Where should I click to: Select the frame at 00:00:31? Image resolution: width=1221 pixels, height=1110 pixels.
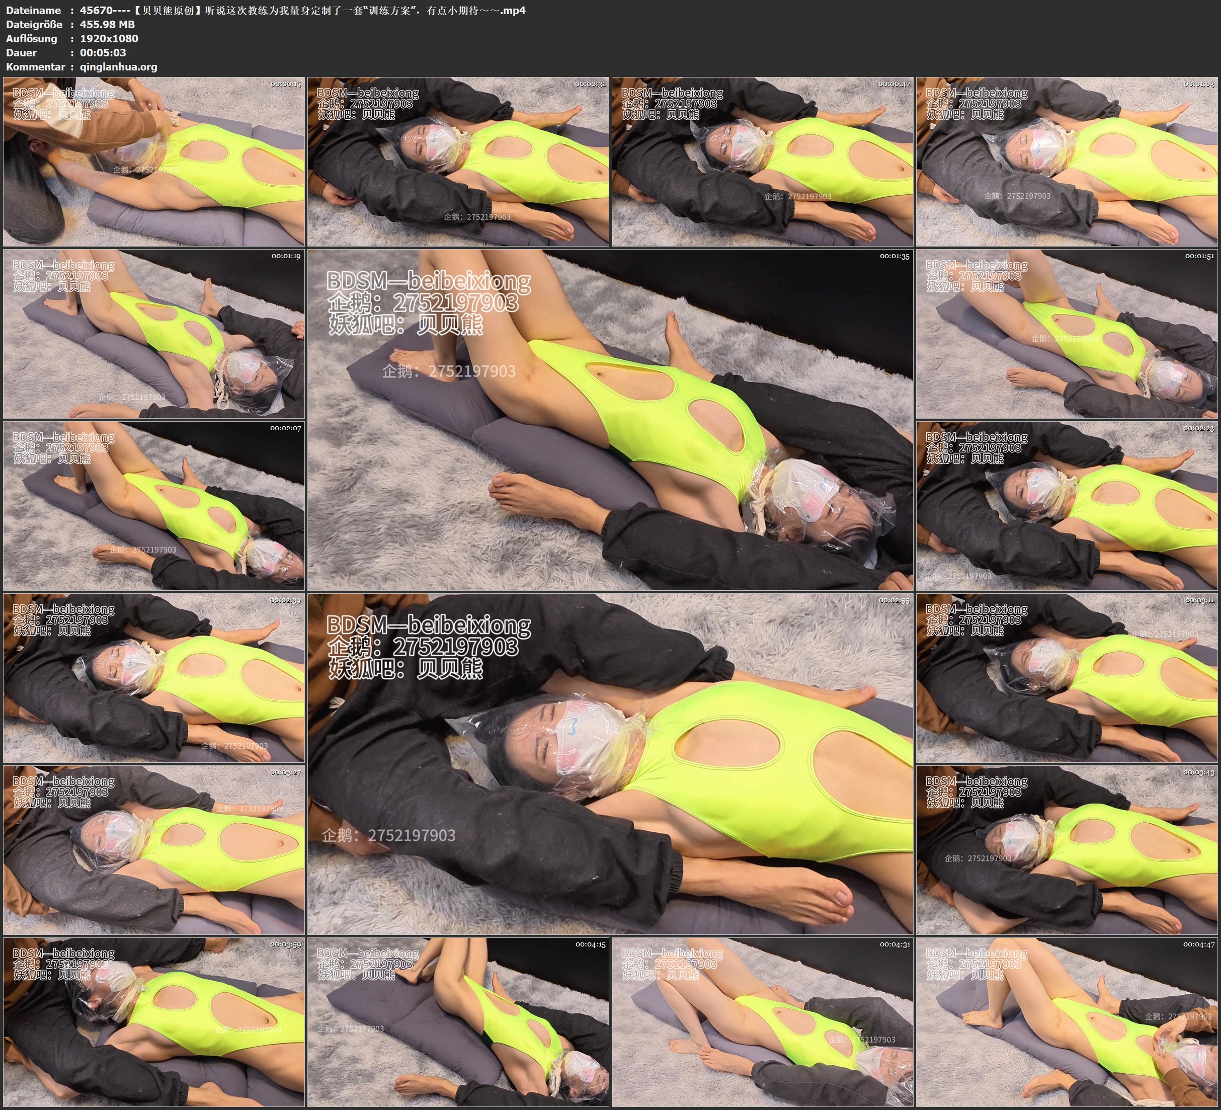click(x=458, y=161)
